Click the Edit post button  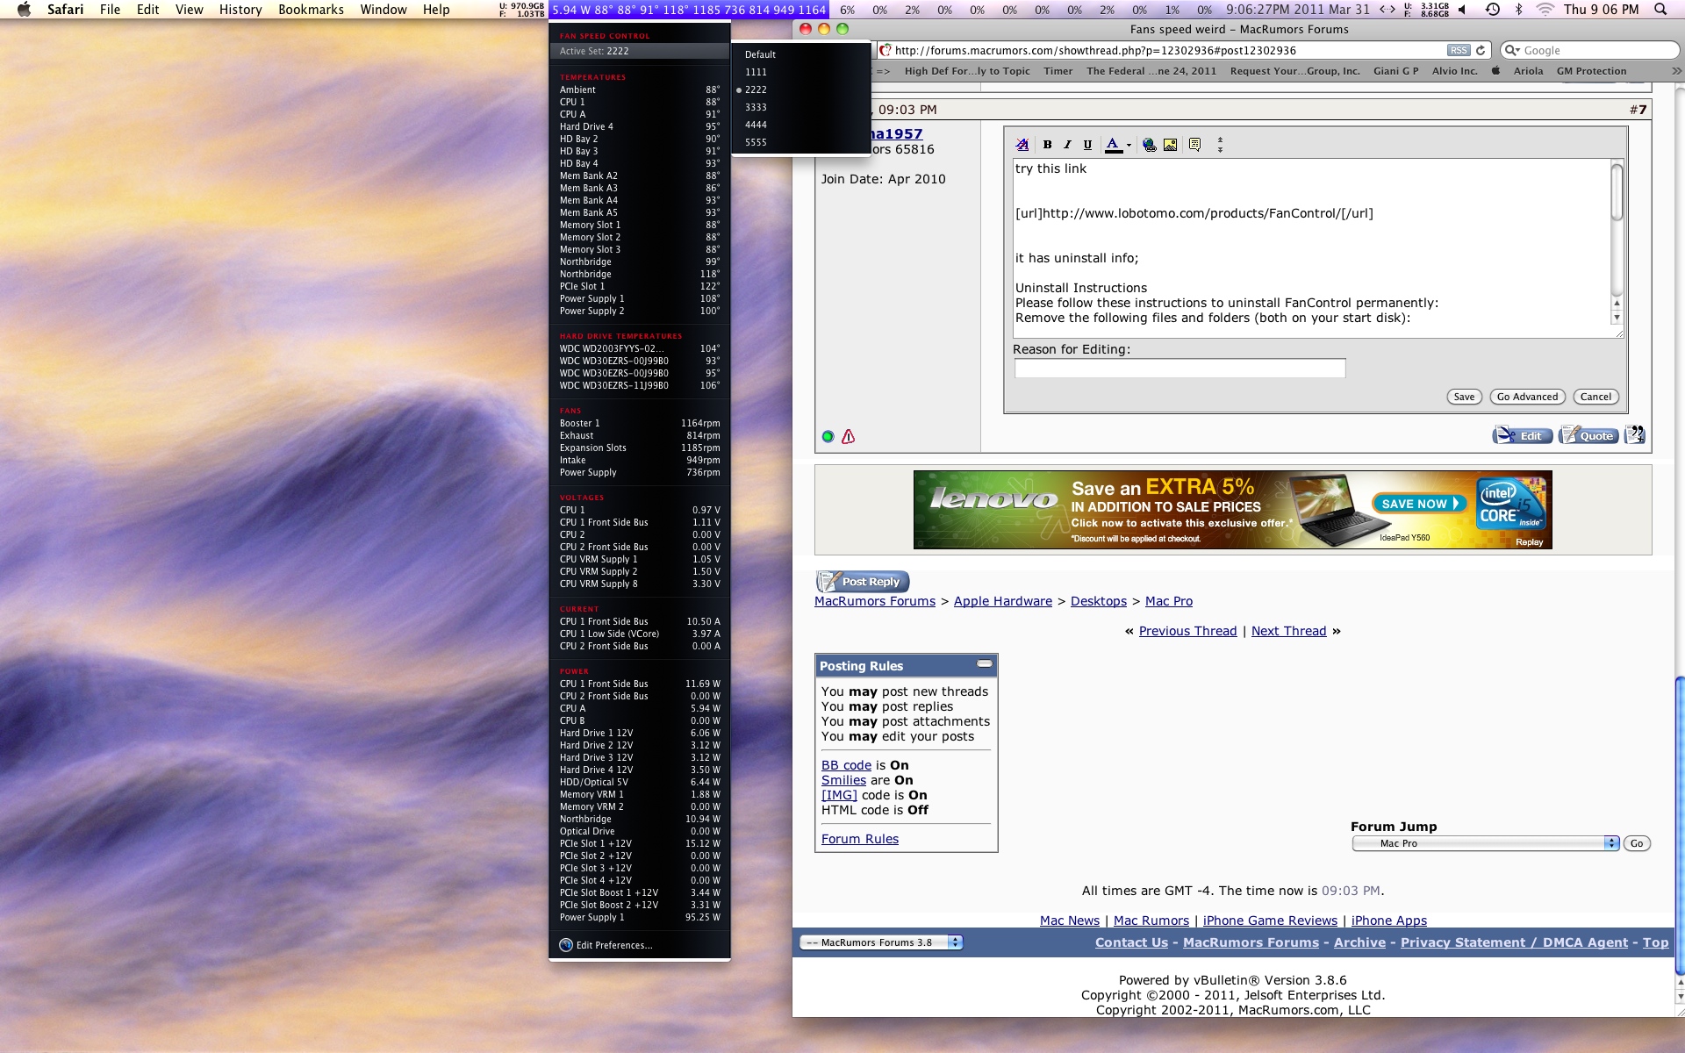click(1523, 435)
